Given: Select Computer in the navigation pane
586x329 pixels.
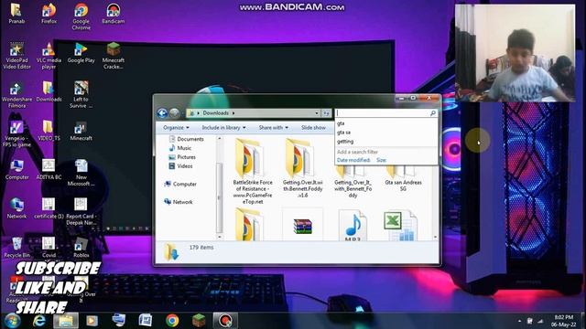Looking at the screenshot, I should click(x=180, y=184).
